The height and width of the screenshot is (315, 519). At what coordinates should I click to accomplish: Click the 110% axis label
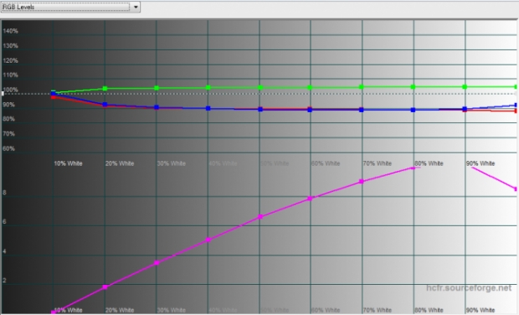click(x=10, y=75)
